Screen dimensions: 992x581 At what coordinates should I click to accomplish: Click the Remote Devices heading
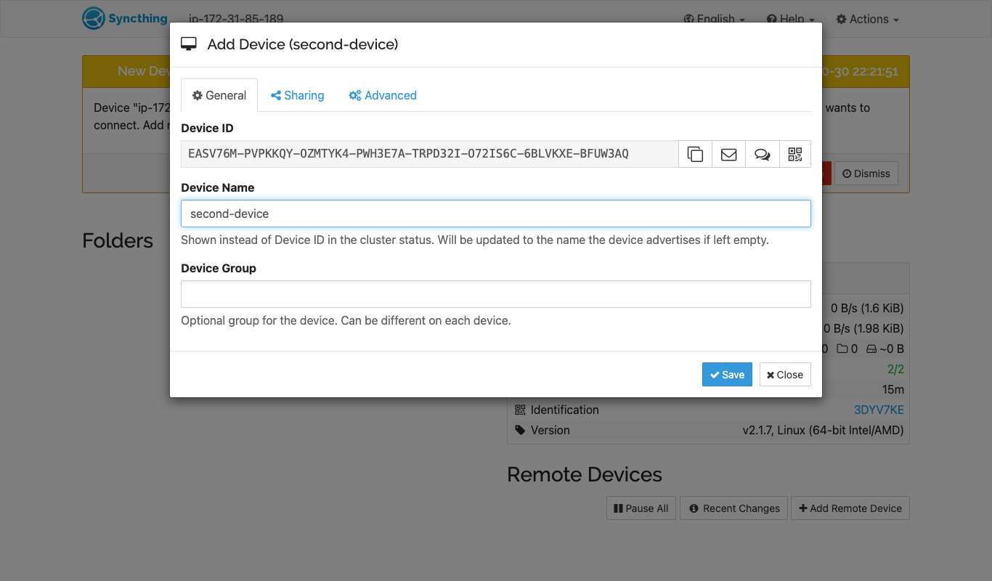[585, 475]
